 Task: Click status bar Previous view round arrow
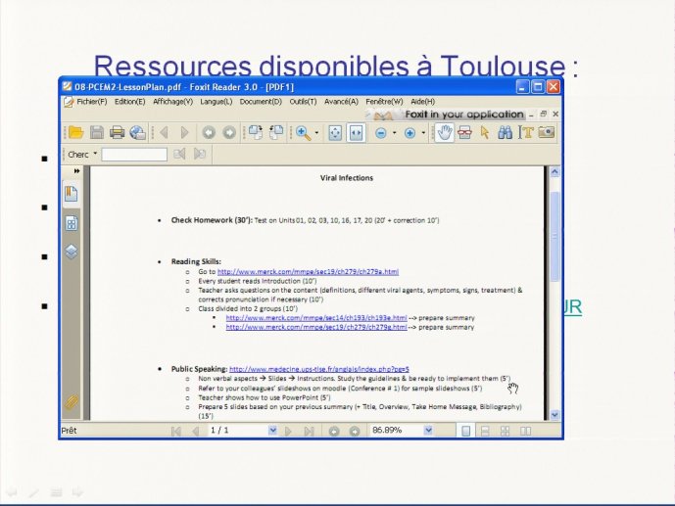click(334, 431)
